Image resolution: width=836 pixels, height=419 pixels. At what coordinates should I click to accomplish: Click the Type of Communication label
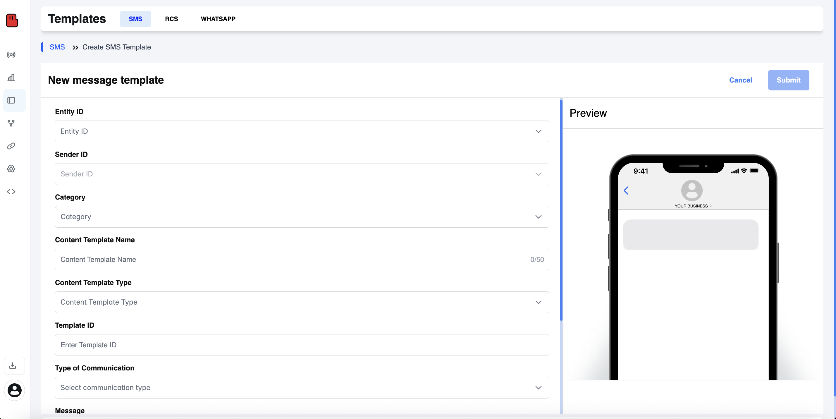click(94, 368)
